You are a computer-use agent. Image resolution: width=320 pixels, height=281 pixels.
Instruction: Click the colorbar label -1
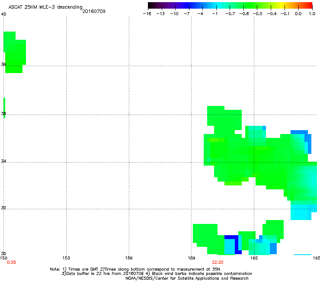[214, 14]
